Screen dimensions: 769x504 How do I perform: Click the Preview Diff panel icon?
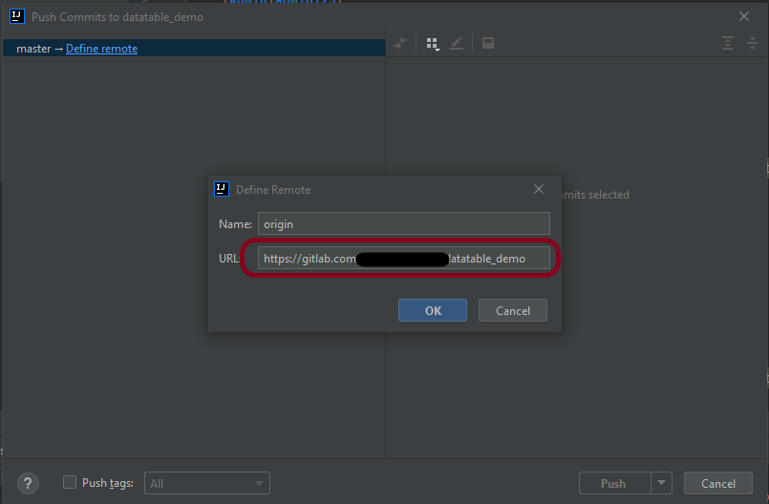click(x=487, y=43)
